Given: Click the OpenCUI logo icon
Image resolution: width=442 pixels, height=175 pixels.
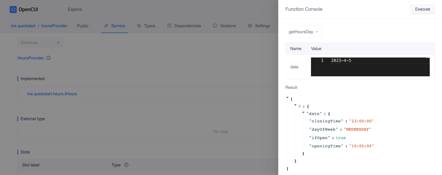Looking at the screenshot, I should [x=13, y=9].
